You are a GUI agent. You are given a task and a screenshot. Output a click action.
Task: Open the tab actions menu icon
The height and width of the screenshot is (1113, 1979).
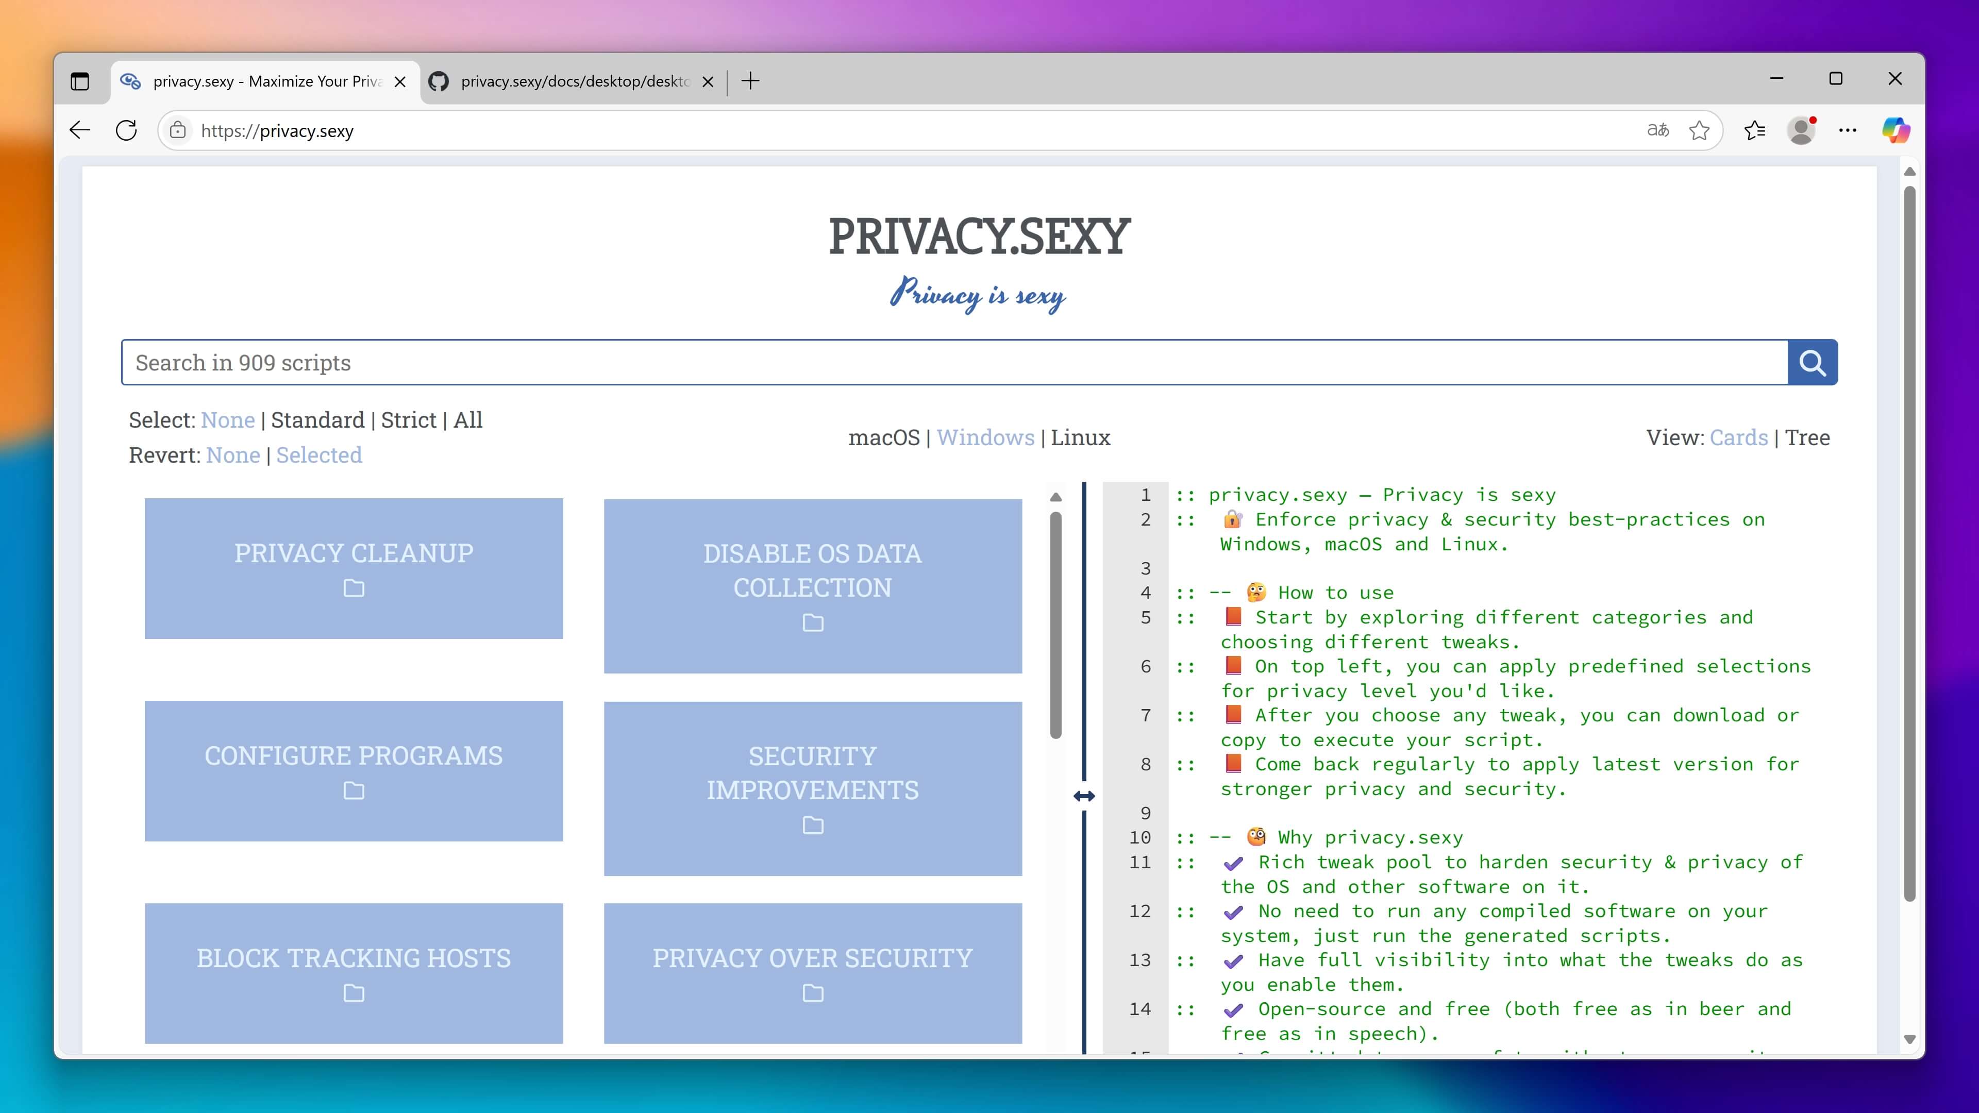click(x=80, y=81)
